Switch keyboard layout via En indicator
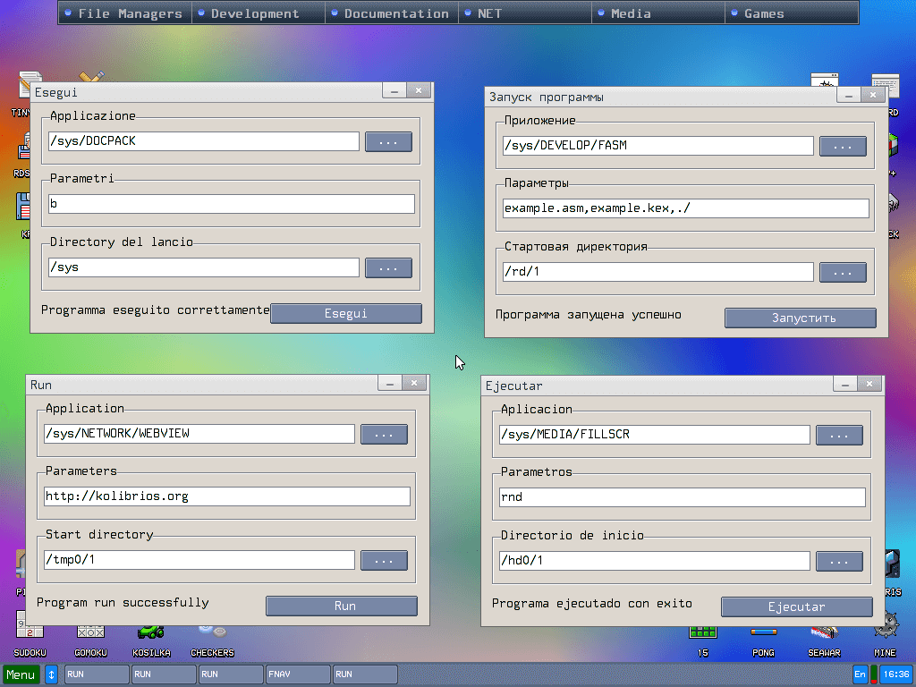916x687 pixels. point(859,674)
